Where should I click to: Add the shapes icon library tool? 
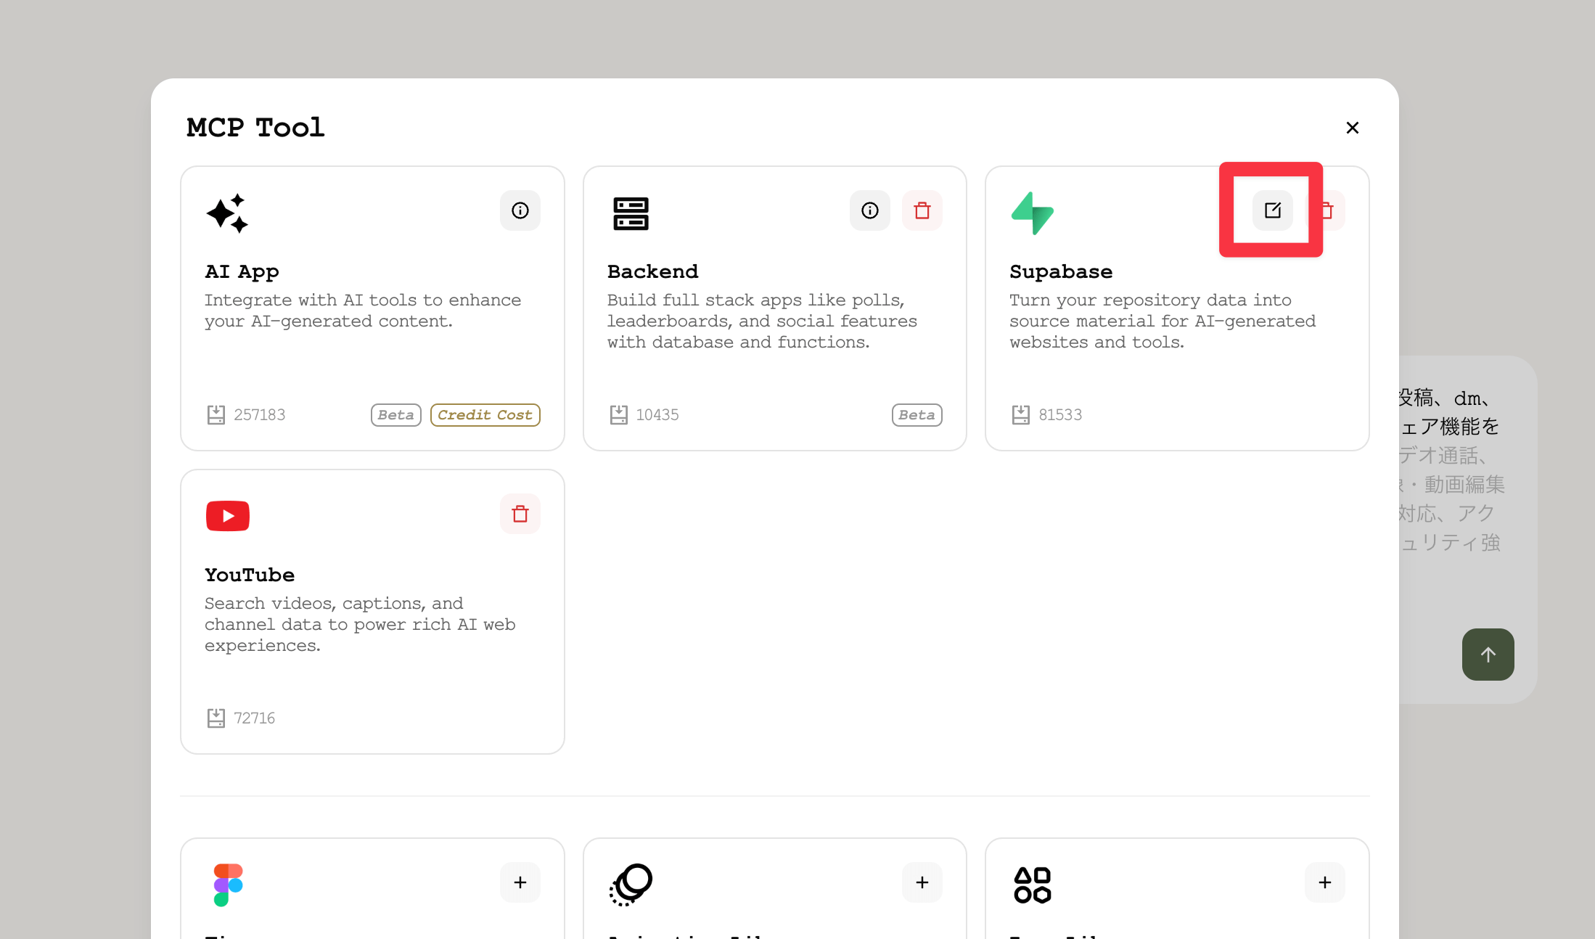pyautogui.click(x=1324, y=882)
